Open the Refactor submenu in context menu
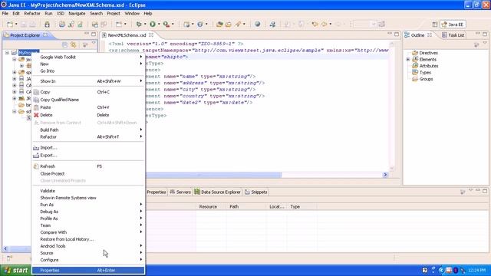This screenshot has width=491, height=276. [88, 136]
